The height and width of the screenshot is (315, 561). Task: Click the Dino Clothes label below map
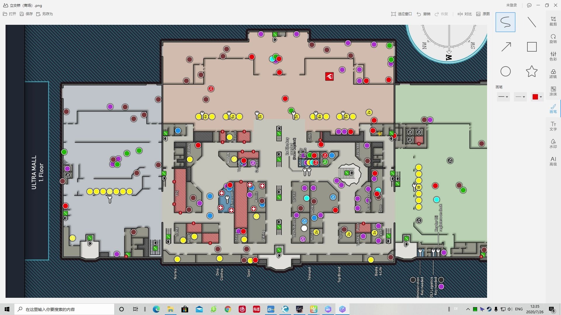coord(219,274)
